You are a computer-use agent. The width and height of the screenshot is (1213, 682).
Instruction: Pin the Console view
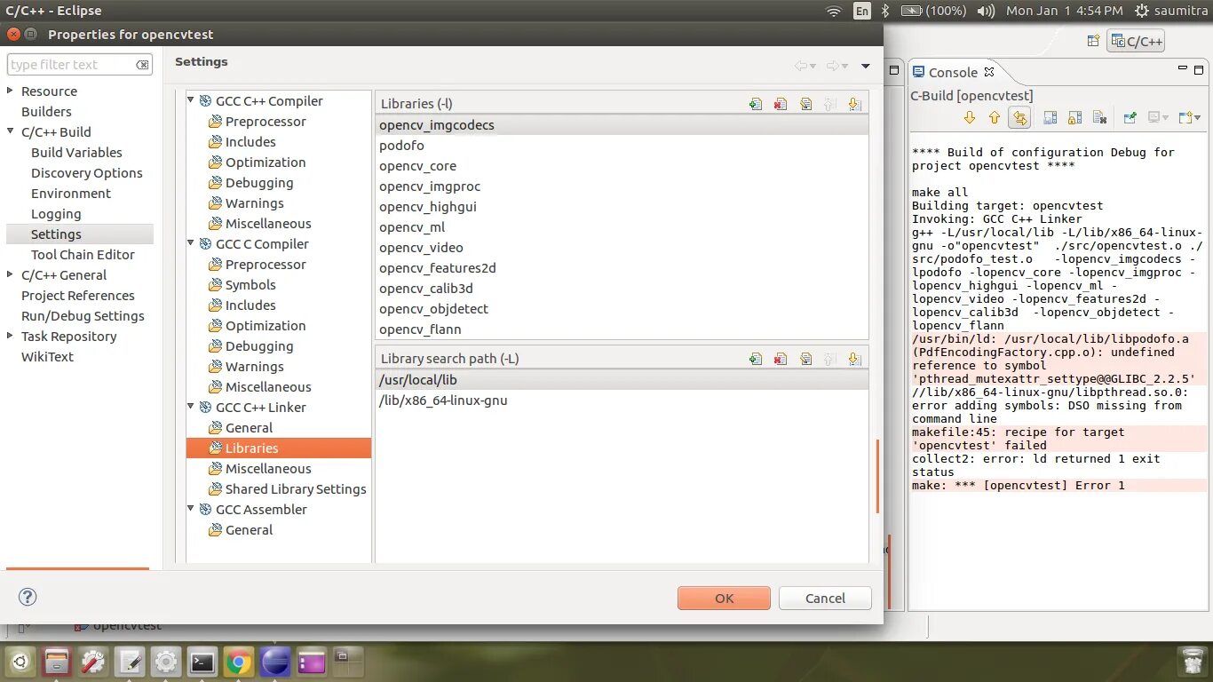point(1130,117)
